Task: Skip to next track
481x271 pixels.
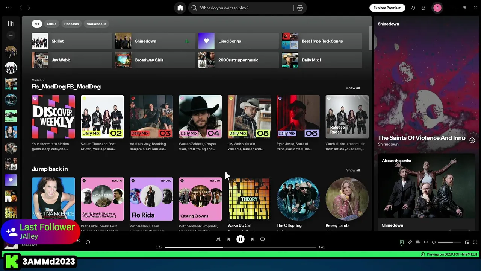Action: [x=253, y=239]
